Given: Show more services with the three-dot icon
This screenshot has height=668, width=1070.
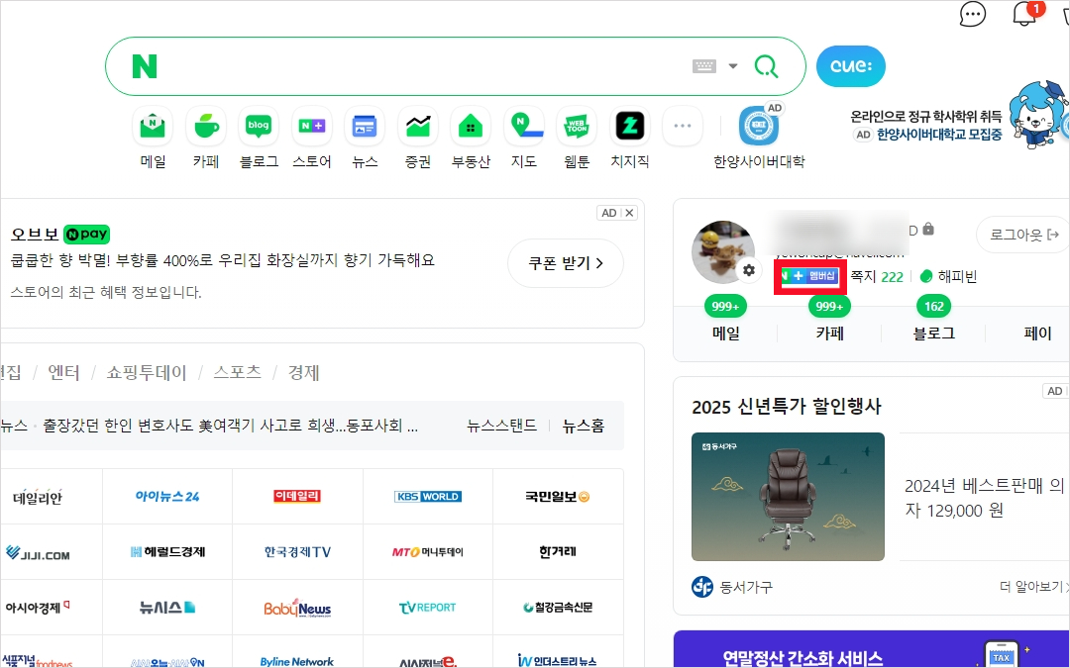Looking at the screenshot, I should pos(683,126).
